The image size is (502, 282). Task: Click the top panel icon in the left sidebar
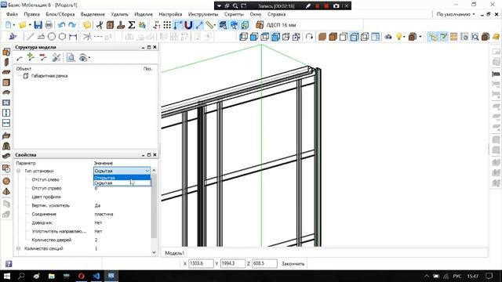[6, 52]
